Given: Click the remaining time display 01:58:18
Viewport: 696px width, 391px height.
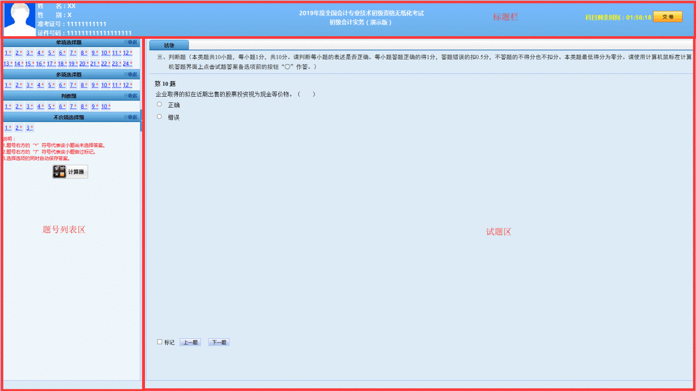Looking at the screenshot, I should [638, 16].
